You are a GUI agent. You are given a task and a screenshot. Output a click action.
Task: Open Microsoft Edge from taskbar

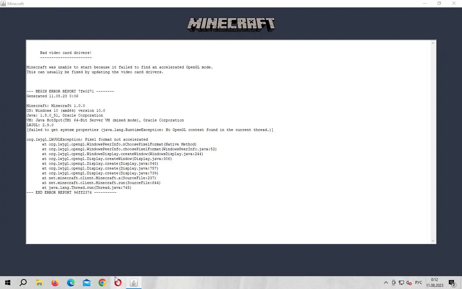coord(71,283)
